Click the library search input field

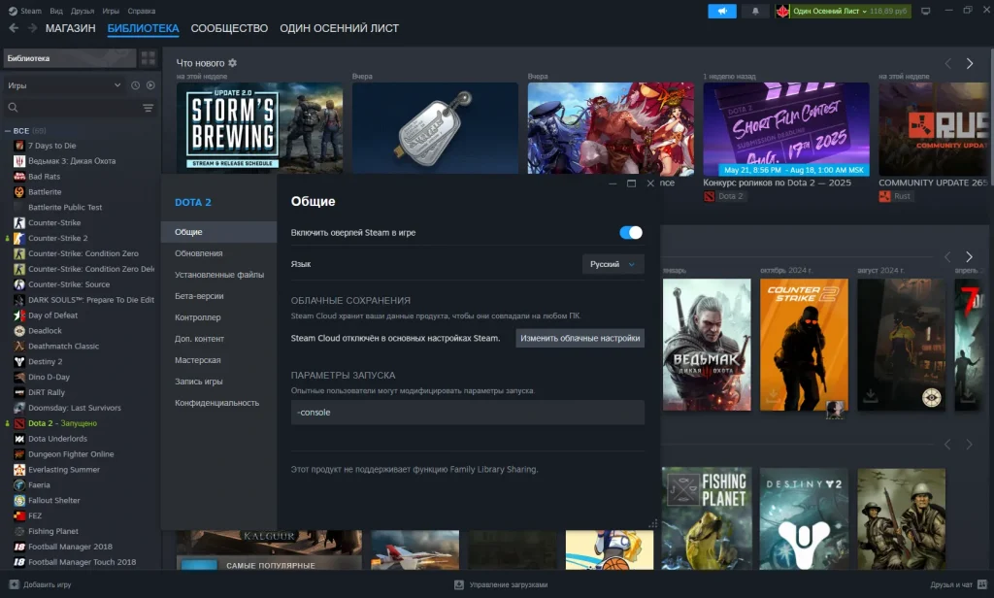pyautogui.click(x=80, y=108)
